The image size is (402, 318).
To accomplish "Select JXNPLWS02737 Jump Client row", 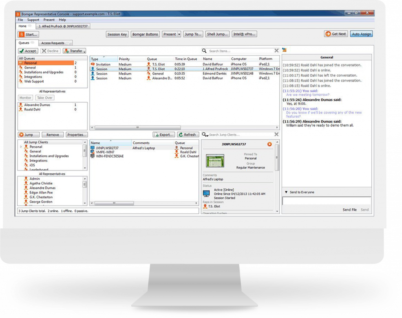I will click(144, 148).
